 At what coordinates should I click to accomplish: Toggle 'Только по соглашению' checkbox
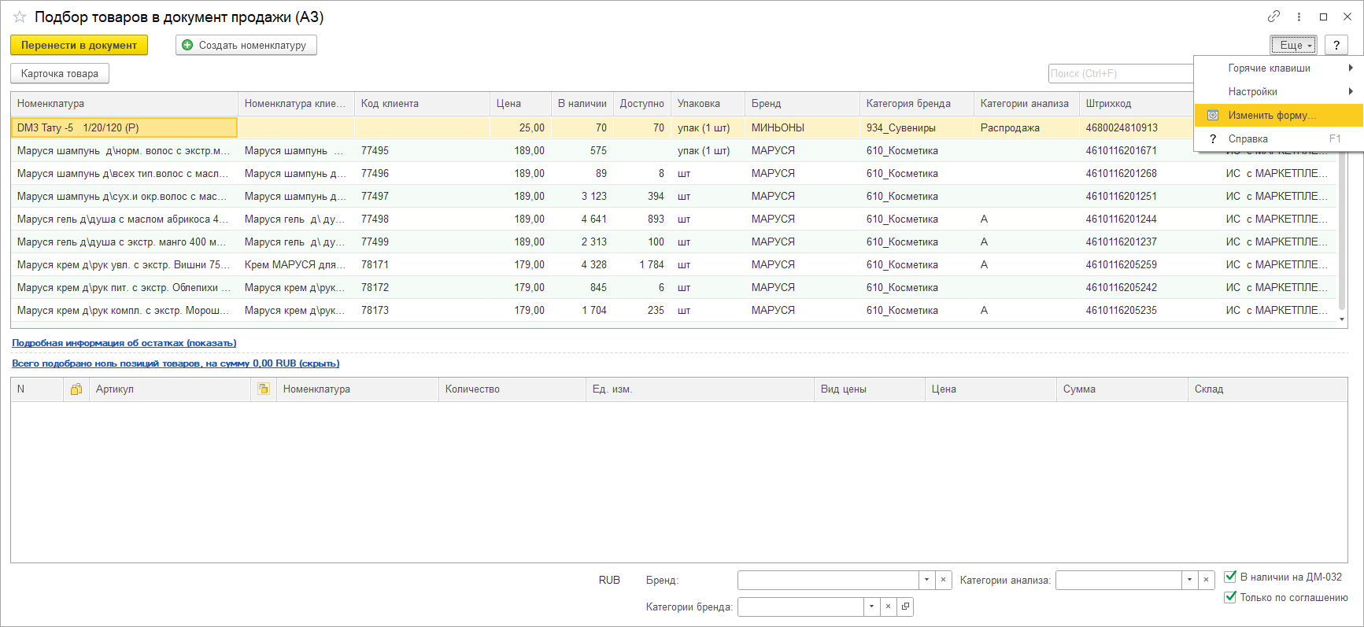[1230, 597]
